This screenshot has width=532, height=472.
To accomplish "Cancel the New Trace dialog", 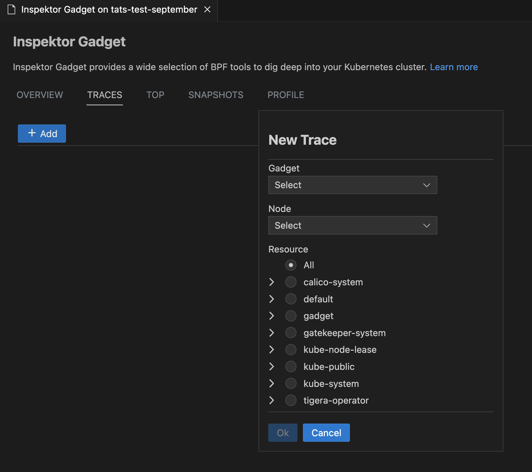I will pyautogui.click(x=326, y=433).
